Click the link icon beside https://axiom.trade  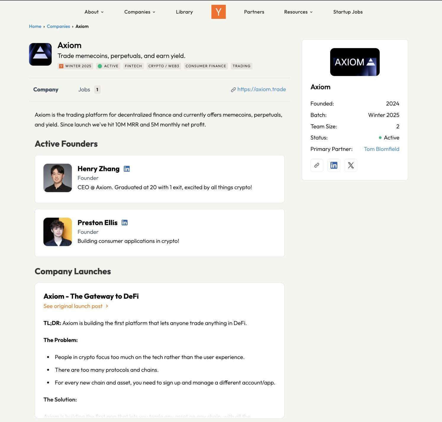(233, 89)
